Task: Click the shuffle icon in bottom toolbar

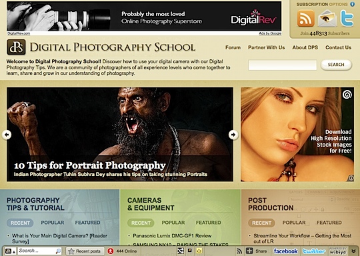Action: (181, 251)
